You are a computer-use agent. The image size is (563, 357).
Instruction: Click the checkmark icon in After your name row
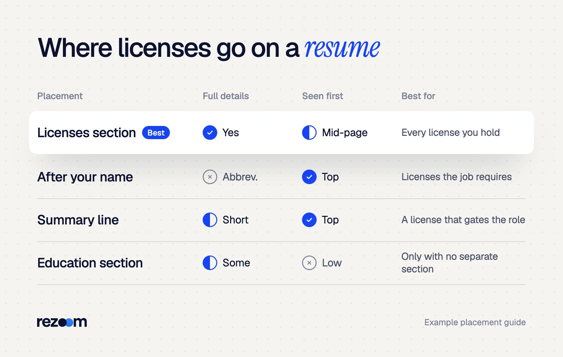pyautogui.click(x=309, y=177)
